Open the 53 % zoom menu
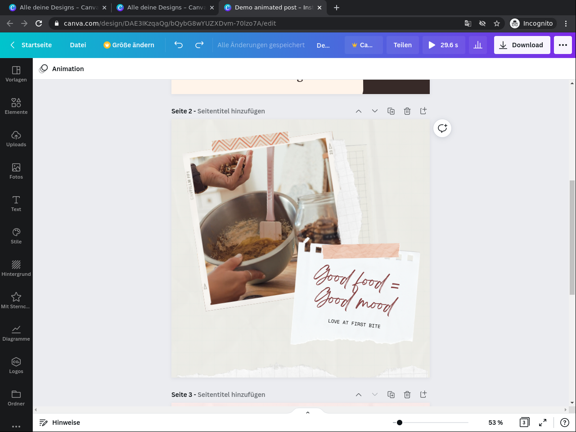This screenshot has height=432, width=576. (495, 423)
